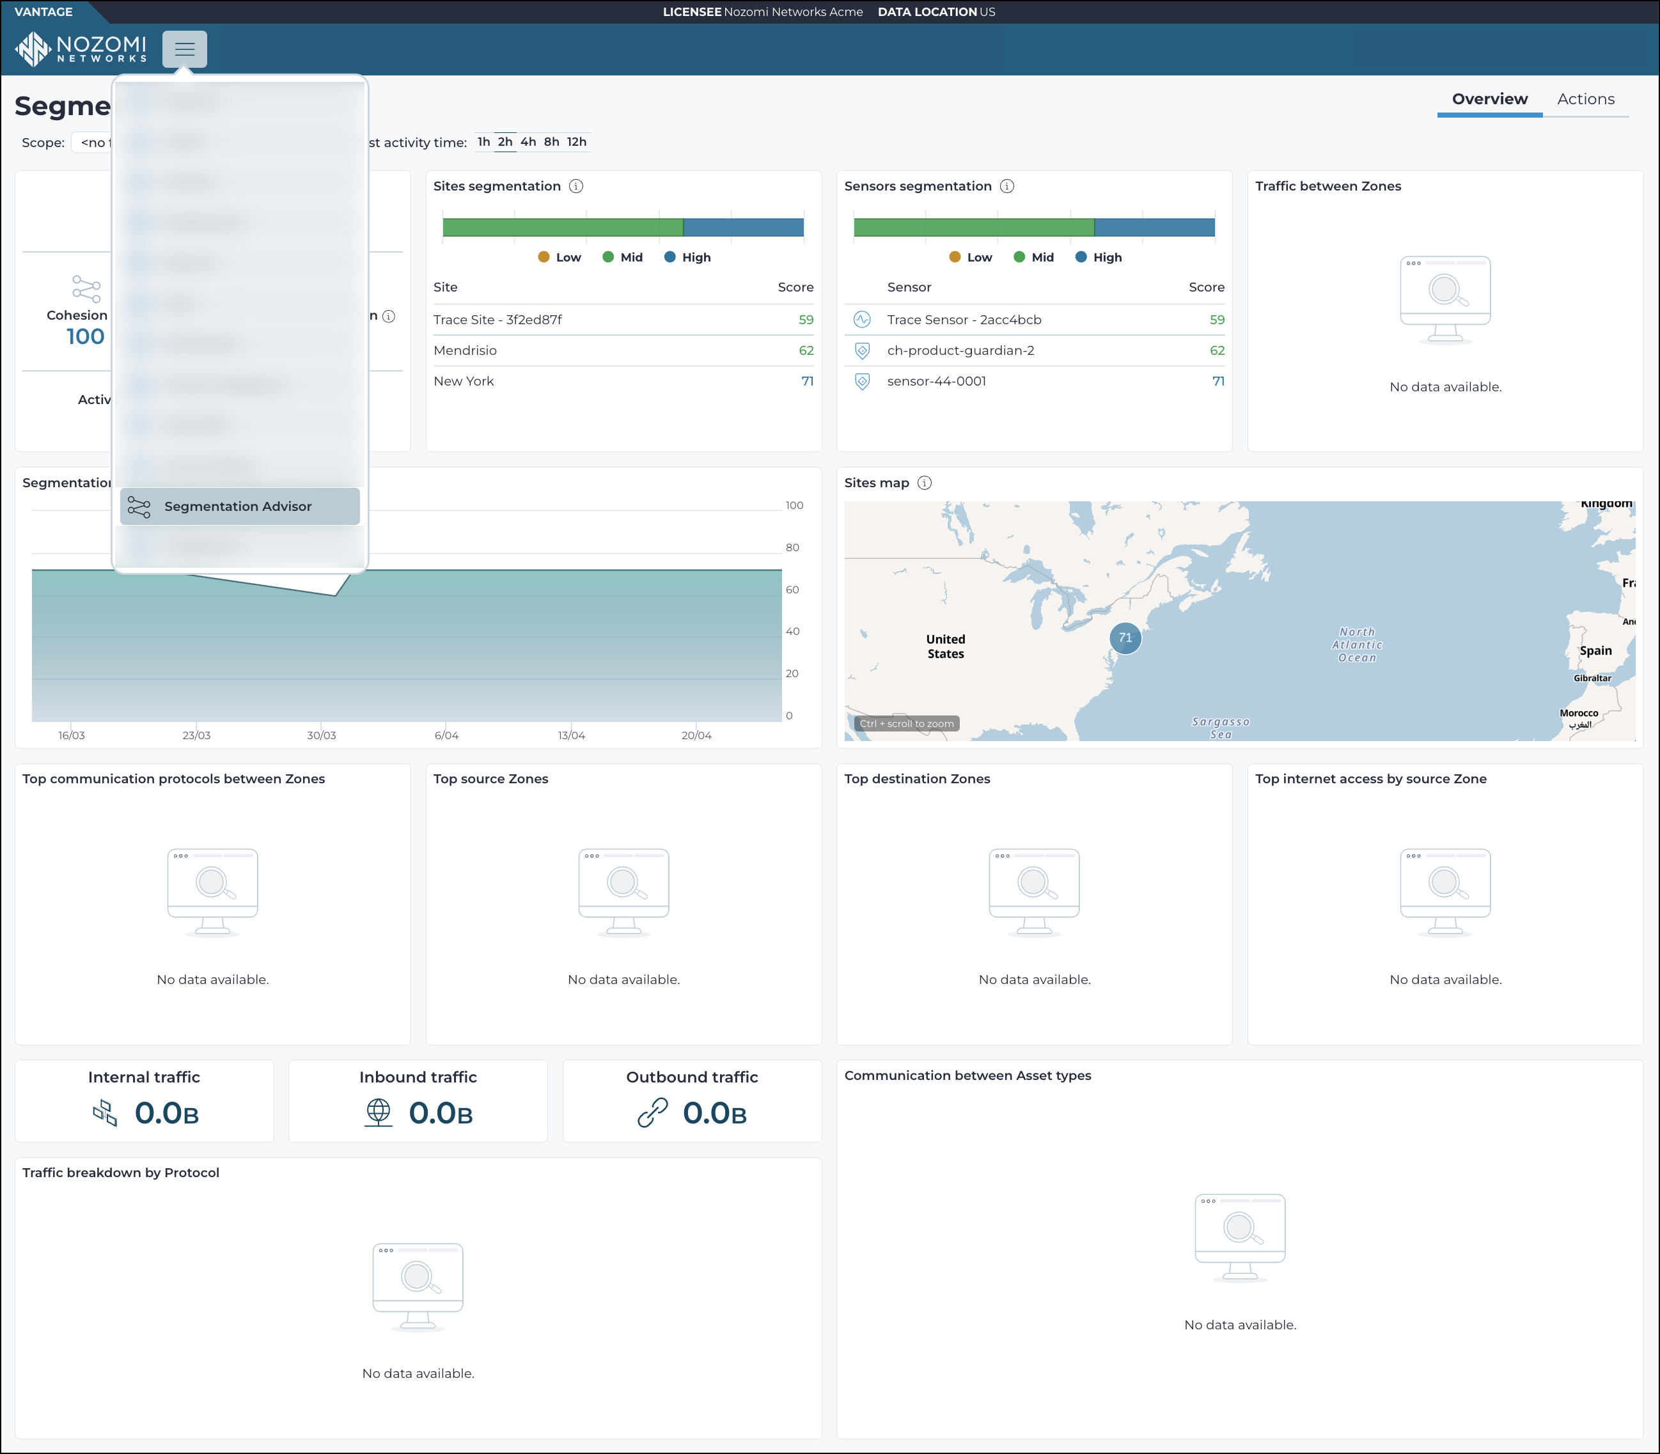Click the Nozomi Networks logo

(x=81, y=49)
